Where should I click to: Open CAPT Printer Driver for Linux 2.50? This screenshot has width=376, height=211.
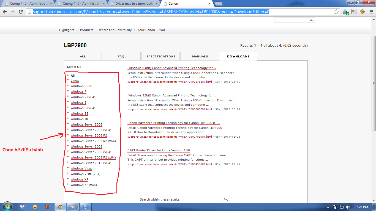coord(159,150)
